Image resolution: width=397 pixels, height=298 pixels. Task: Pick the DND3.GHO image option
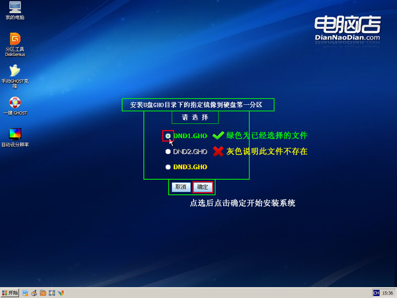click(x=168, y=167)
